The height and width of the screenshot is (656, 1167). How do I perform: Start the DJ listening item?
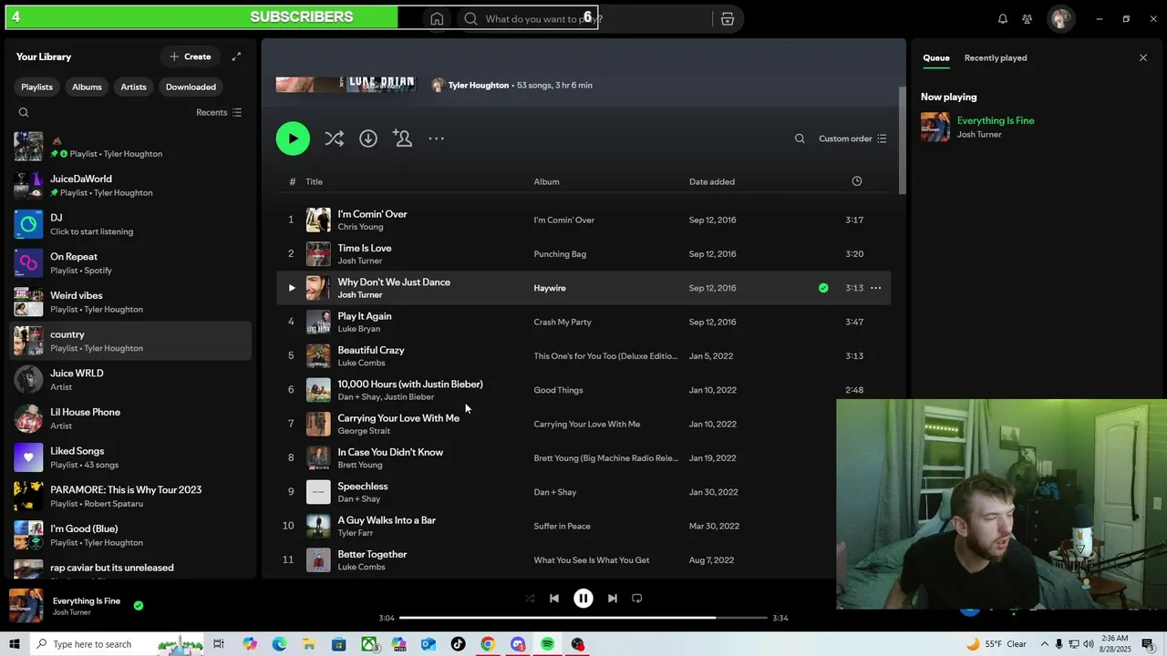click(129, 224)
